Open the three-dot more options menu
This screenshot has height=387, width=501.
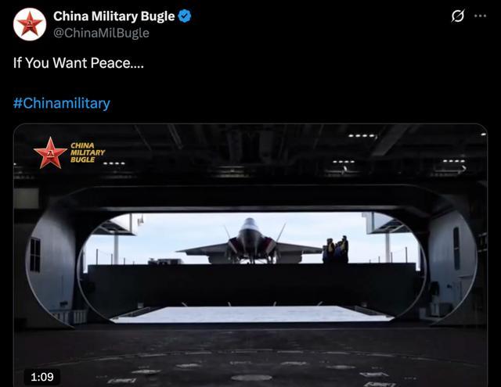pos(480,16)
